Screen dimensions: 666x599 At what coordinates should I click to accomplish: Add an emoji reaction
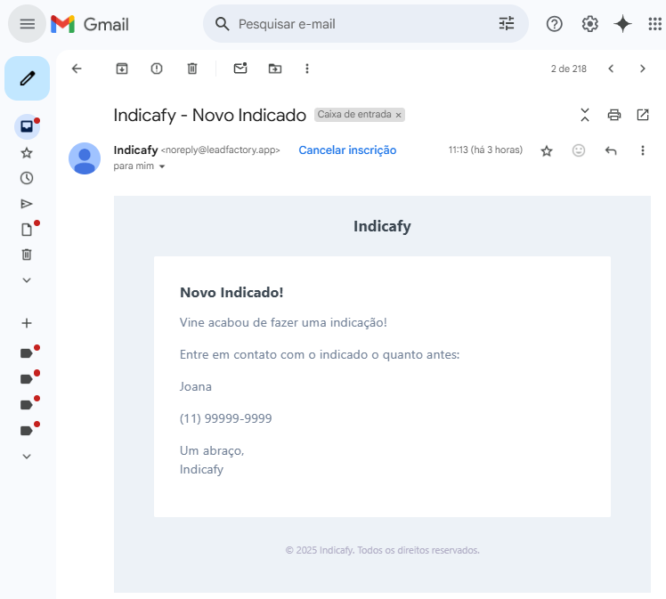point(579,150)
